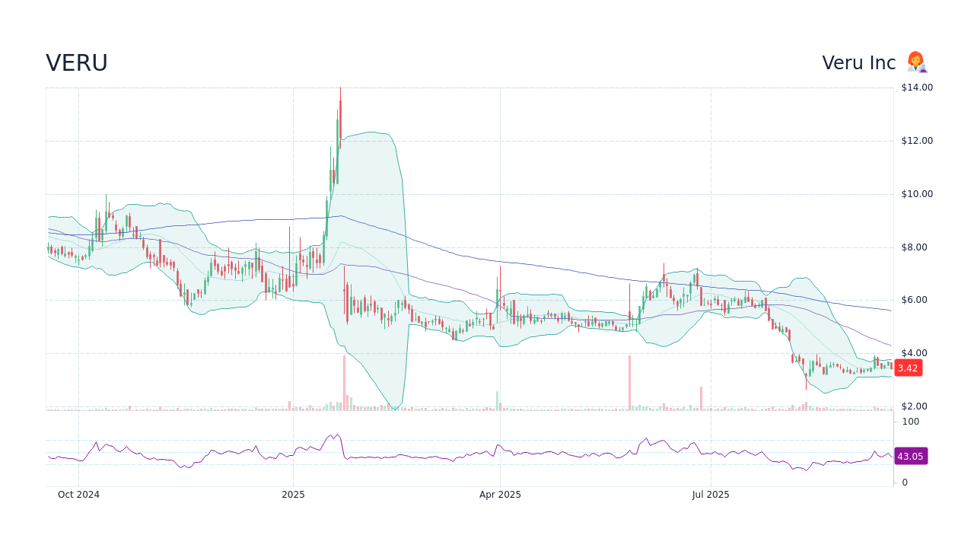Toggle the VERU ticker heading
The image size is (974, 548).
[x=77, y=62]
